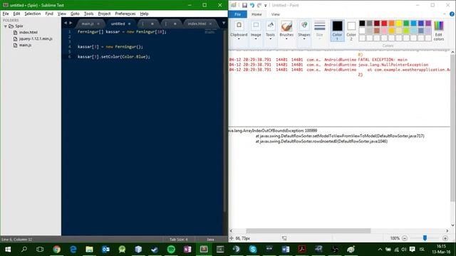The width and height of the screenshot is (456, 256).
Task: Open Task View on the taskbar
Action: pyautogui.click(x=40, y=250)
